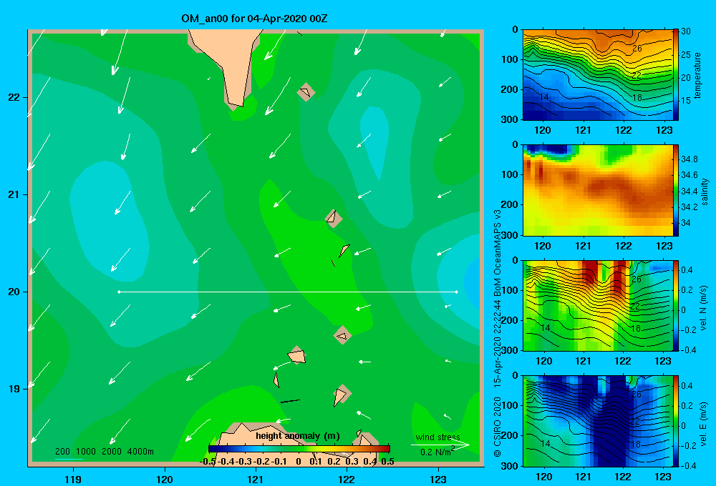Image resolution: width=716 pixels, height=486 pixels.
Task: Click the vel. N color bar
Action: [x=675, y=305]
